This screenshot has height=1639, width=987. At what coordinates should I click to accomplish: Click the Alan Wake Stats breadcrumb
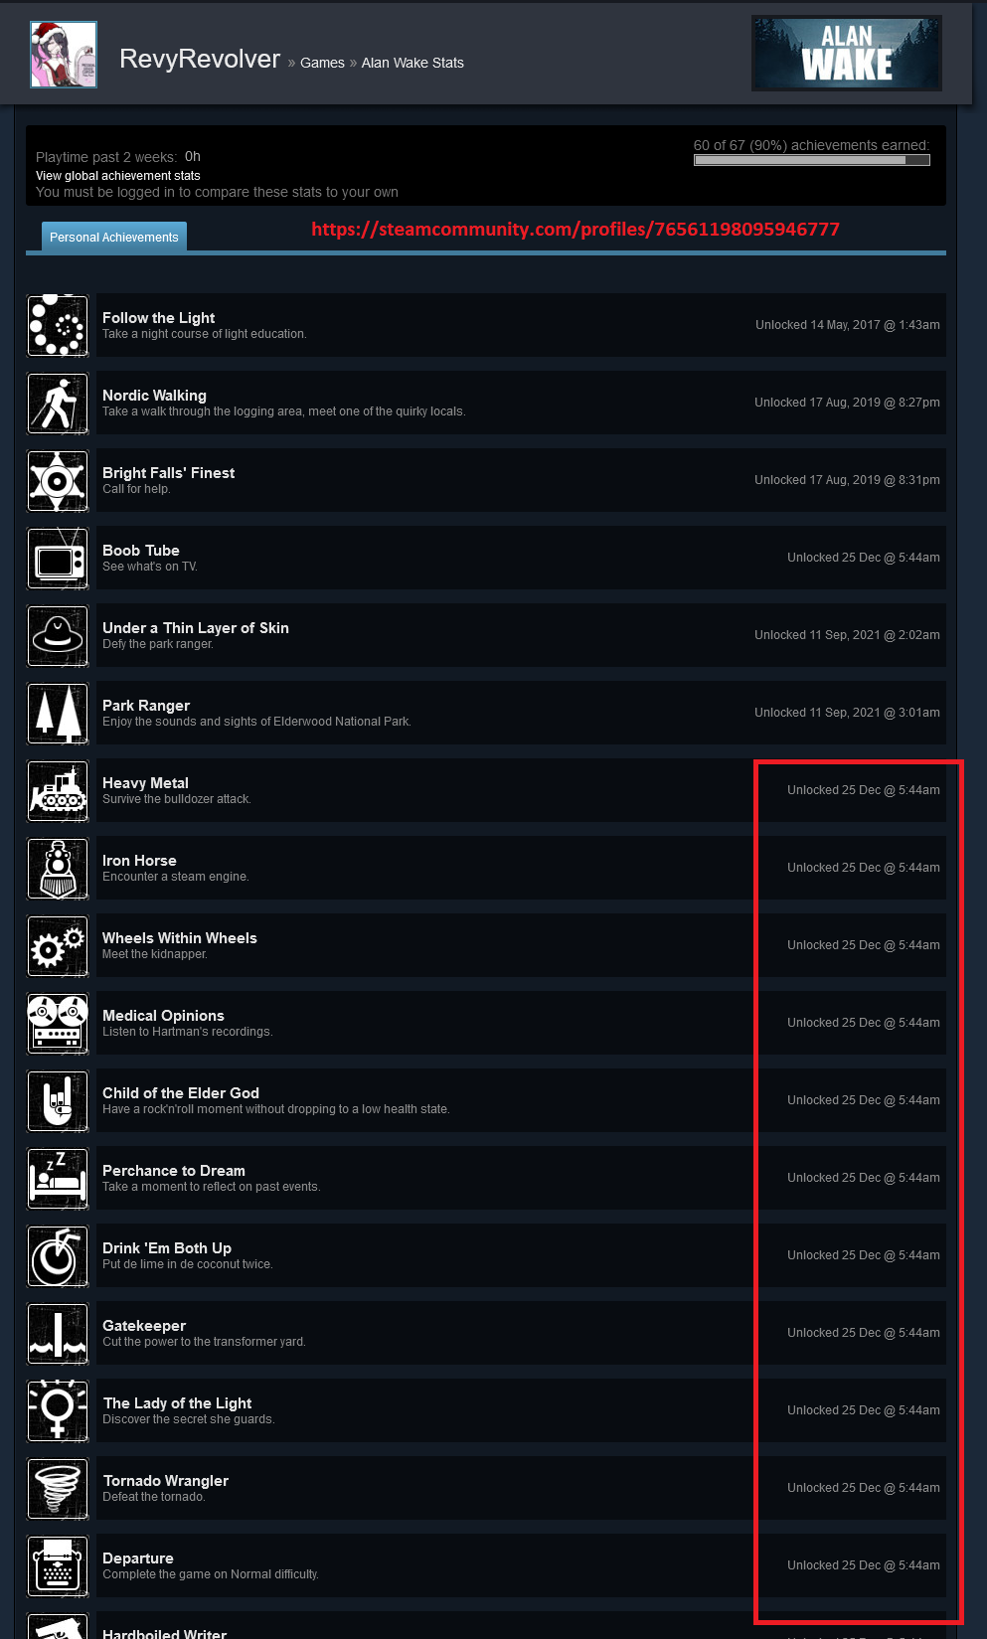tap(412, 63)
